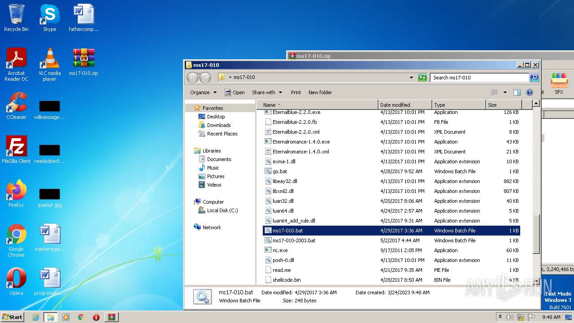Launch Firefox from desktop
This screenshot has height=323, width=574.
pyautogui.click(x=16, y=194)
